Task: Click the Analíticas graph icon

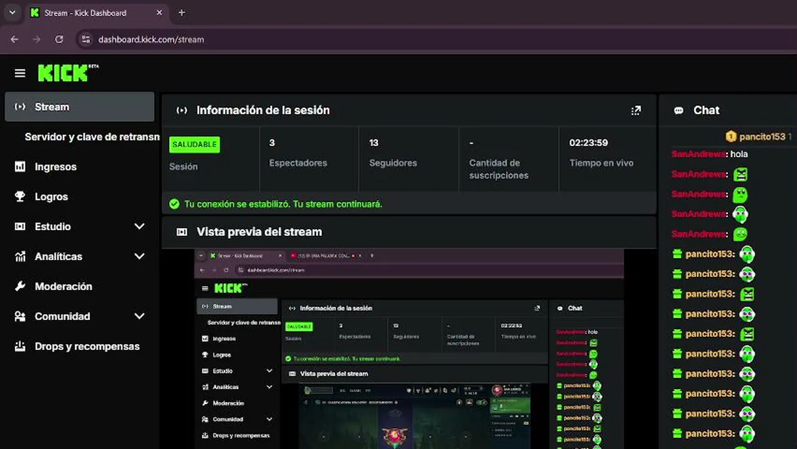Action: [20, 256]
